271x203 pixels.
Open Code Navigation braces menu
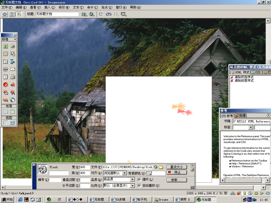pyautogui.click(x=116, y=14)
